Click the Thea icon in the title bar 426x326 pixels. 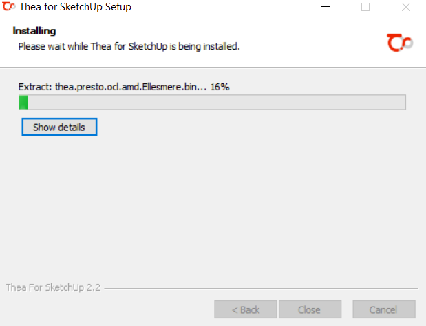(x=9, y=6)
